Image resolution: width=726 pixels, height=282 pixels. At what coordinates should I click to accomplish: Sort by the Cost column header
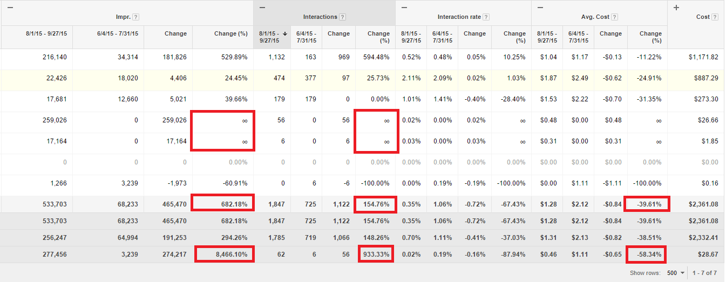pos(703,17)
